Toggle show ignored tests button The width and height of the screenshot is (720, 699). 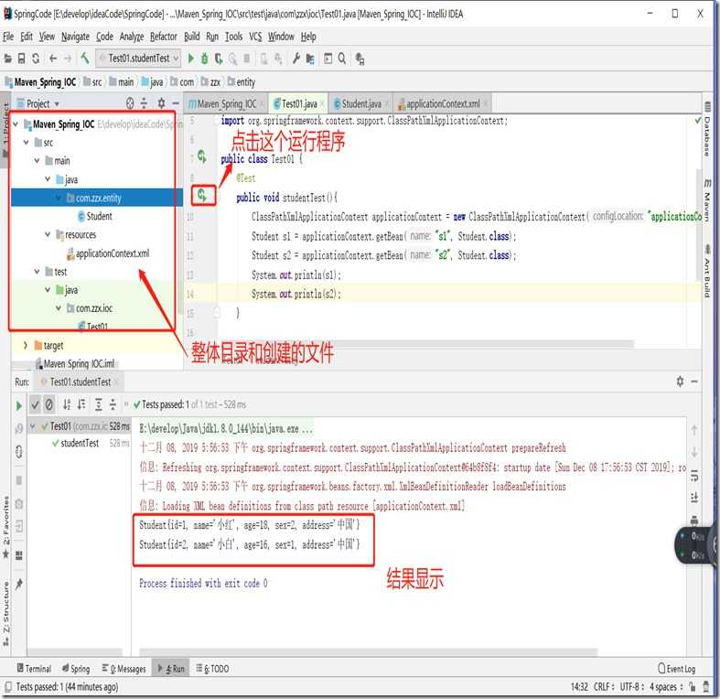48,404
